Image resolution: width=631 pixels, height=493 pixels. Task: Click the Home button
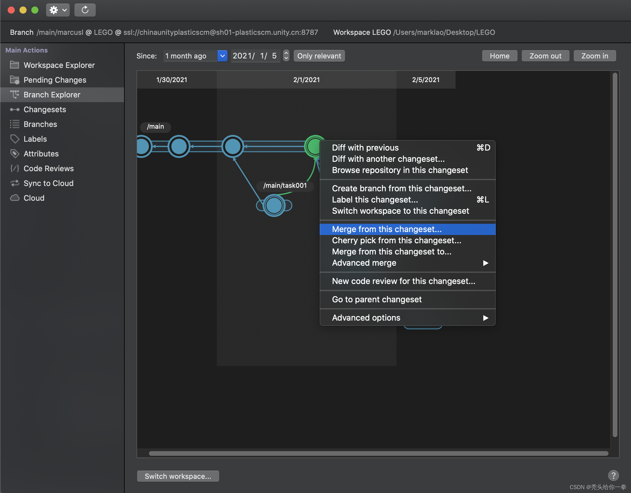499,55
